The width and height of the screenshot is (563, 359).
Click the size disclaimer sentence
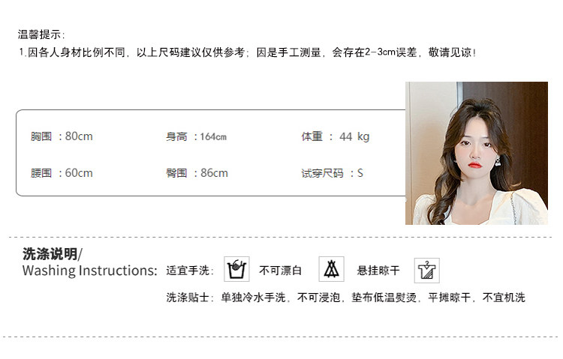coord(248,52)
